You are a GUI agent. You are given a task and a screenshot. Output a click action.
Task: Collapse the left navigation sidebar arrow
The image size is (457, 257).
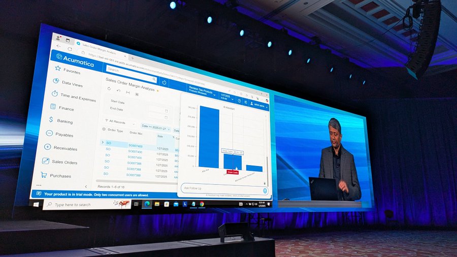(85, 186)
